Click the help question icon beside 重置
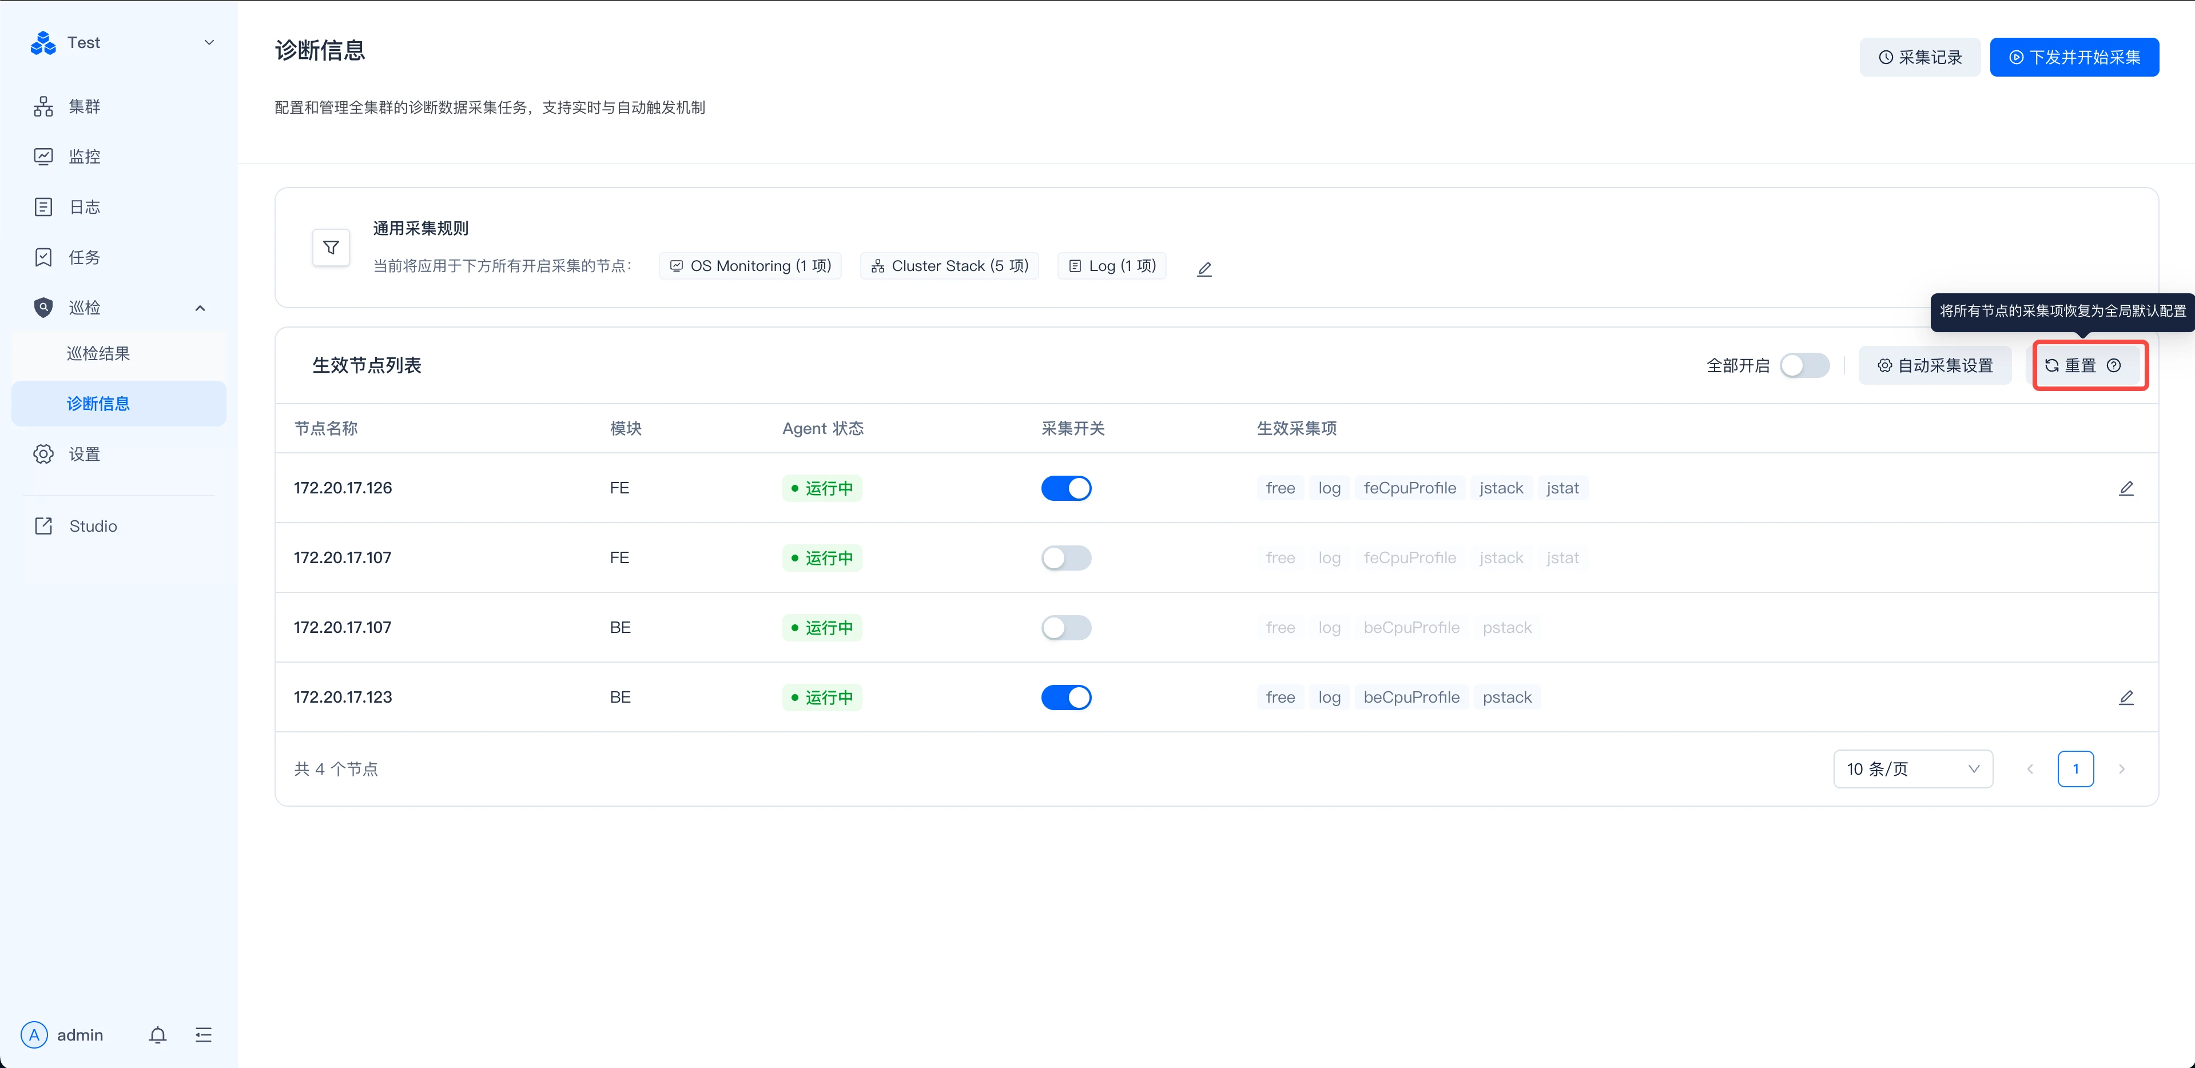Viewport: 2195px width, 1068px height. (2114, 365)
